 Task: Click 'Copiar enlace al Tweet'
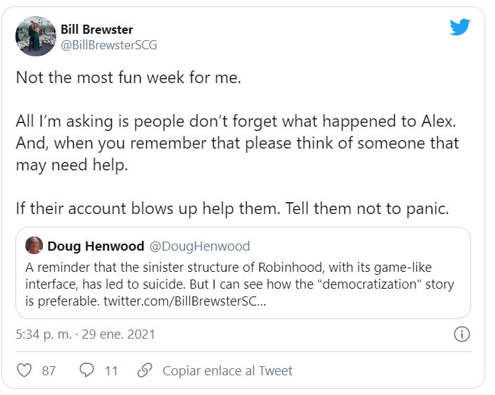click(227, 370)
